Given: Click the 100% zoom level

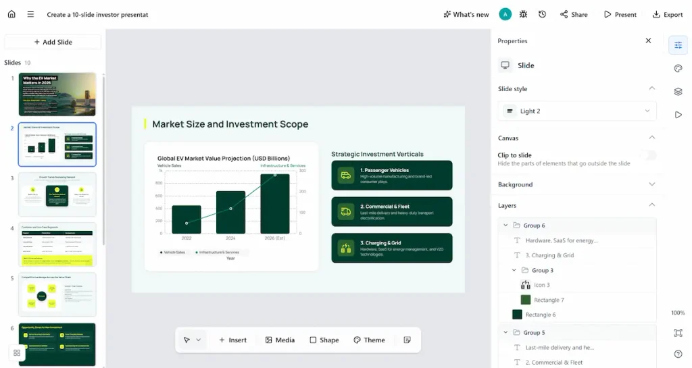Looking at the screenshot, I should (x=678, y=313).
